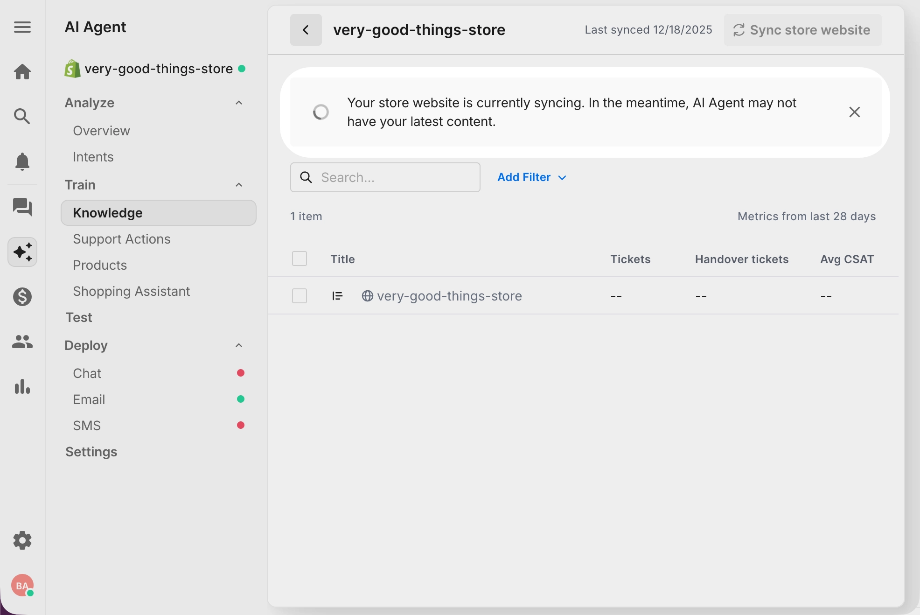Click the Home icon in the left rail
Screen dimensions: 920x615
pyautogui.click(x=22, y=71)
